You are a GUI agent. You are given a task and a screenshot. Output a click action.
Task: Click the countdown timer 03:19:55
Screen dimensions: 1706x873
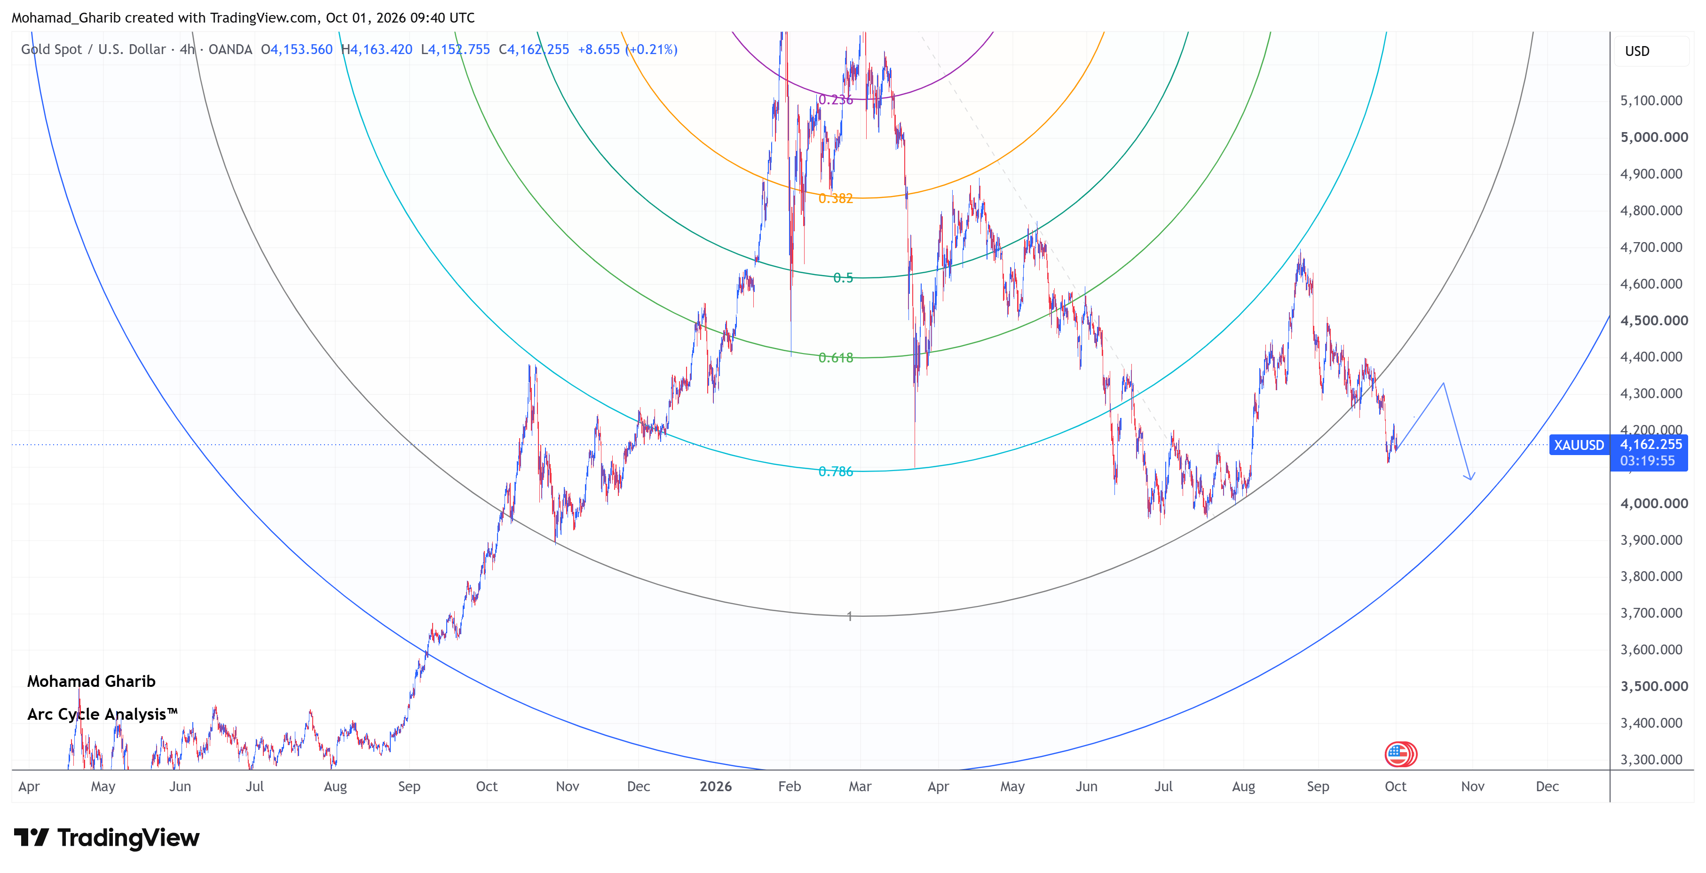[1648, 461]
